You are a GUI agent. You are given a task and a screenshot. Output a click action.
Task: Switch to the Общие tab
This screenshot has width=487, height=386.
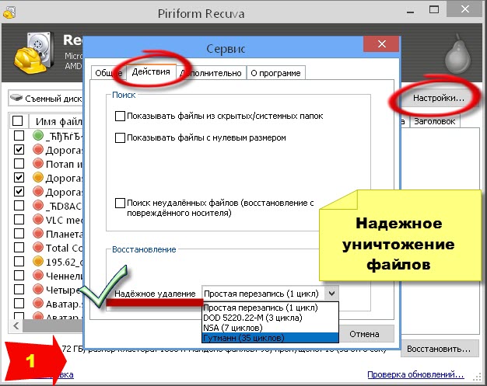[x=109, y=73]
